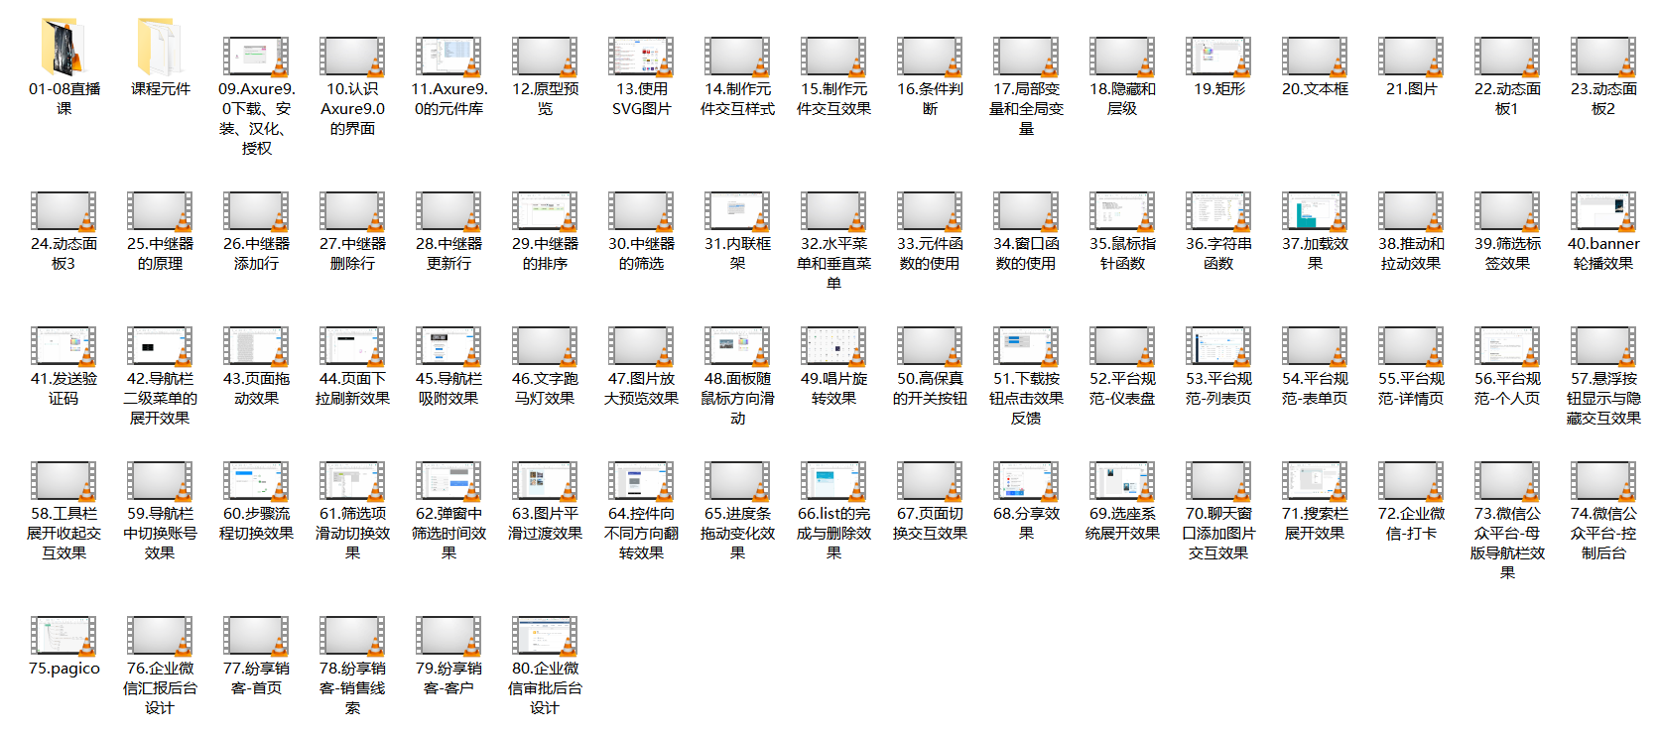Click the 40.banner轮播效果 video file
Image resolution: width=1659 pixels, height=736 pixels.
coord(1603,212)
